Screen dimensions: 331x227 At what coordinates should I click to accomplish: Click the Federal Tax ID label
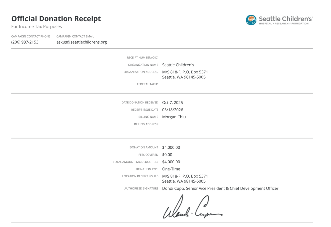(x=148, y=84)
